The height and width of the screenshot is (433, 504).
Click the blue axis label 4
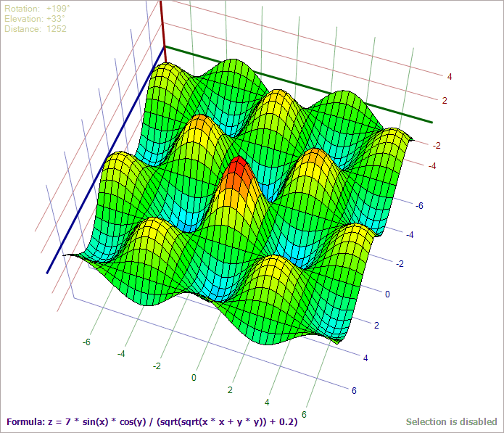365,358
